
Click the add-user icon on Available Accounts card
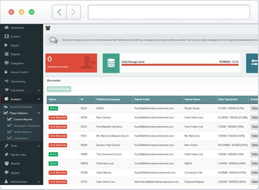click(x=88, y=62)
